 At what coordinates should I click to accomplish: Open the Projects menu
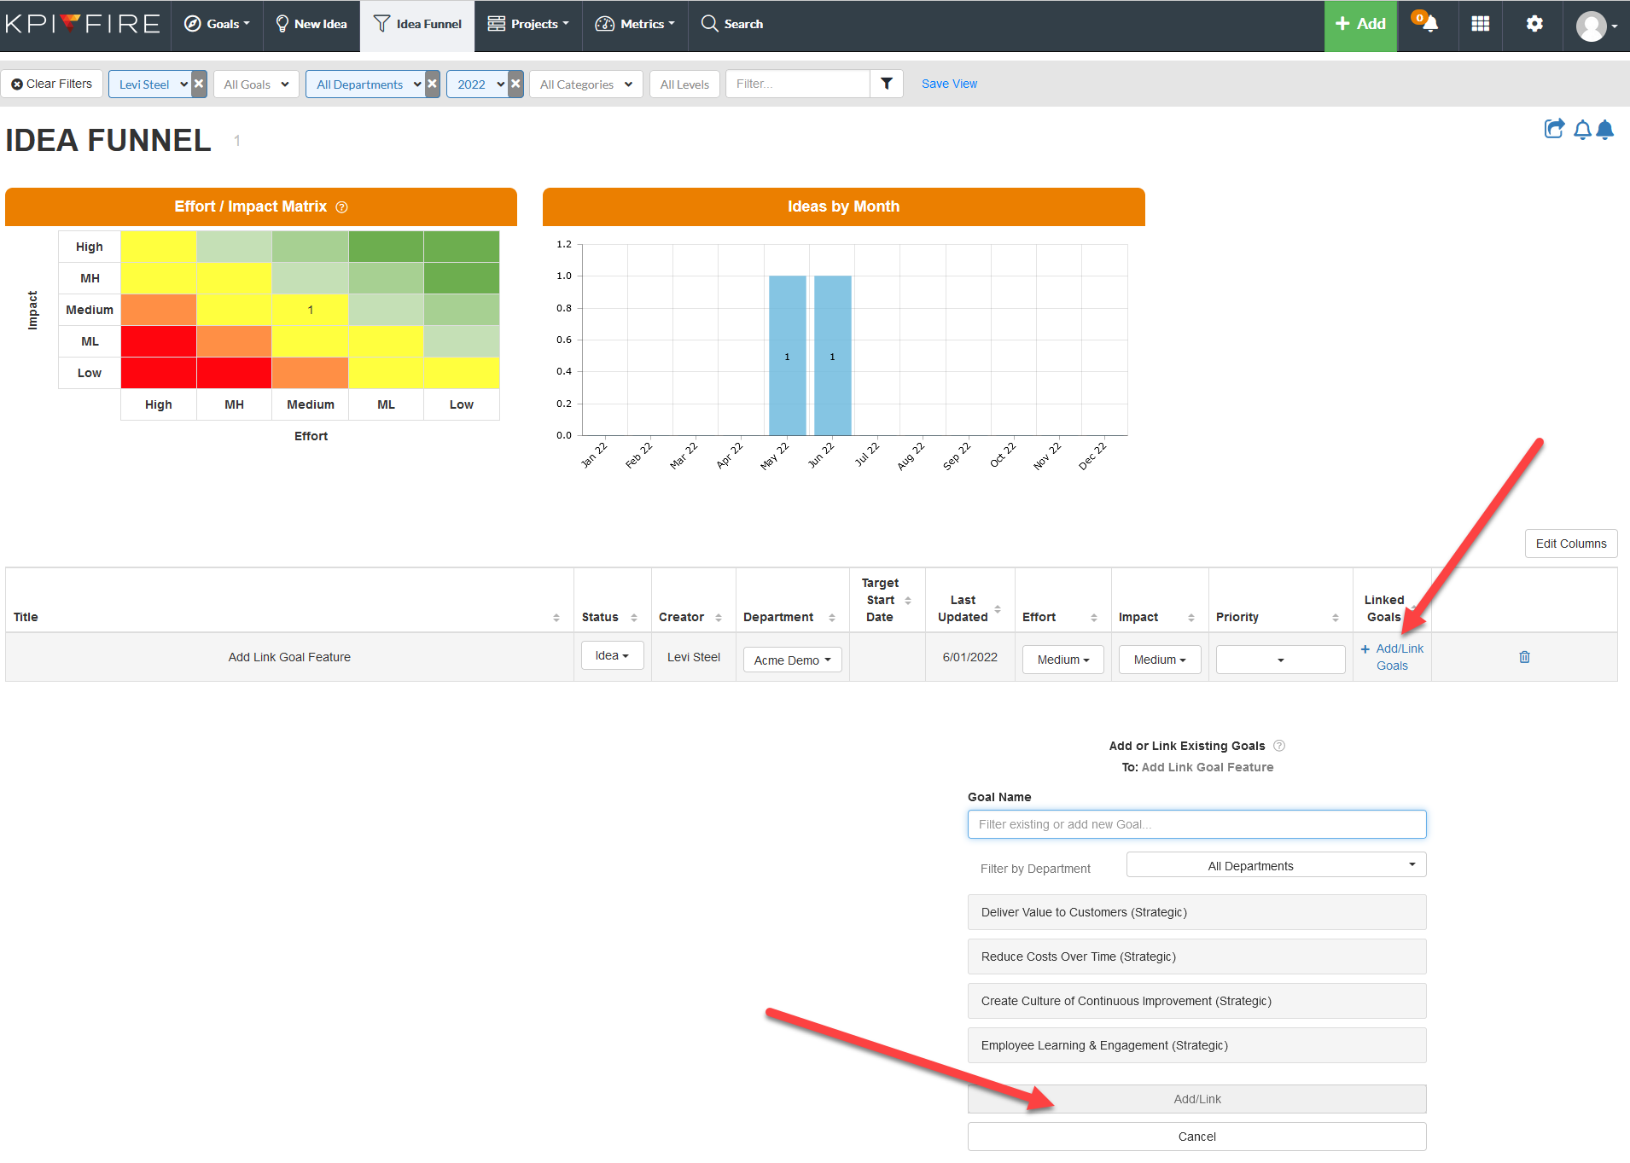[528, 24]
